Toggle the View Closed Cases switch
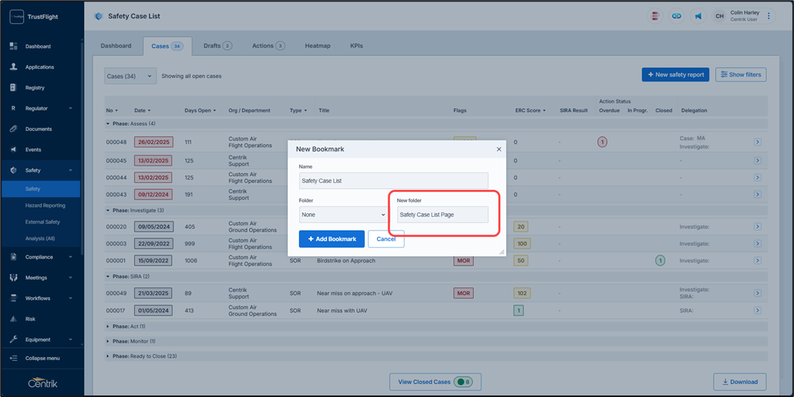This screenshot has height=397, width=794. 464,382
